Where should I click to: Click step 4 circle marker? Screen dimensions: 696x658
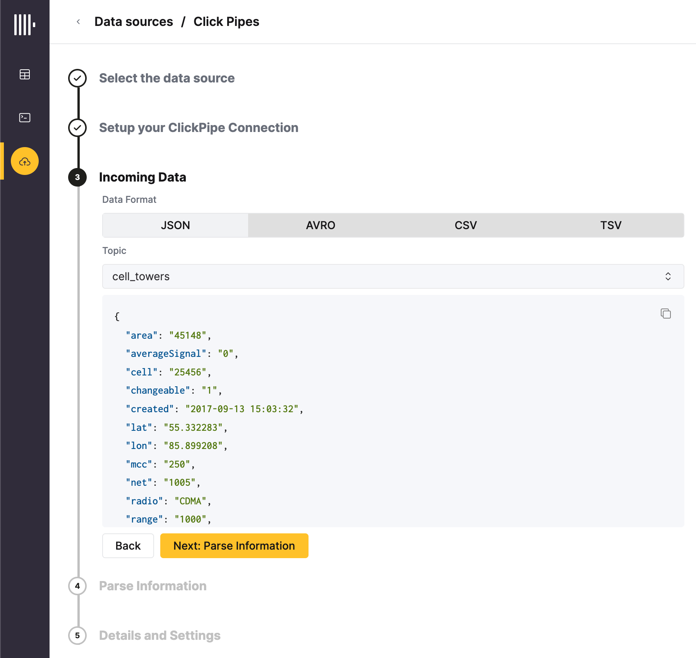click(x=77, y=586)
